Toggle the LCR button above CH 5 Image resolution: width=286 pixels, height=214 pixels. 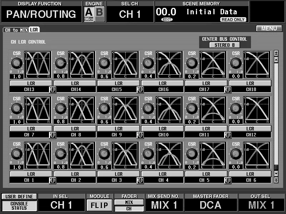point(206,174)
